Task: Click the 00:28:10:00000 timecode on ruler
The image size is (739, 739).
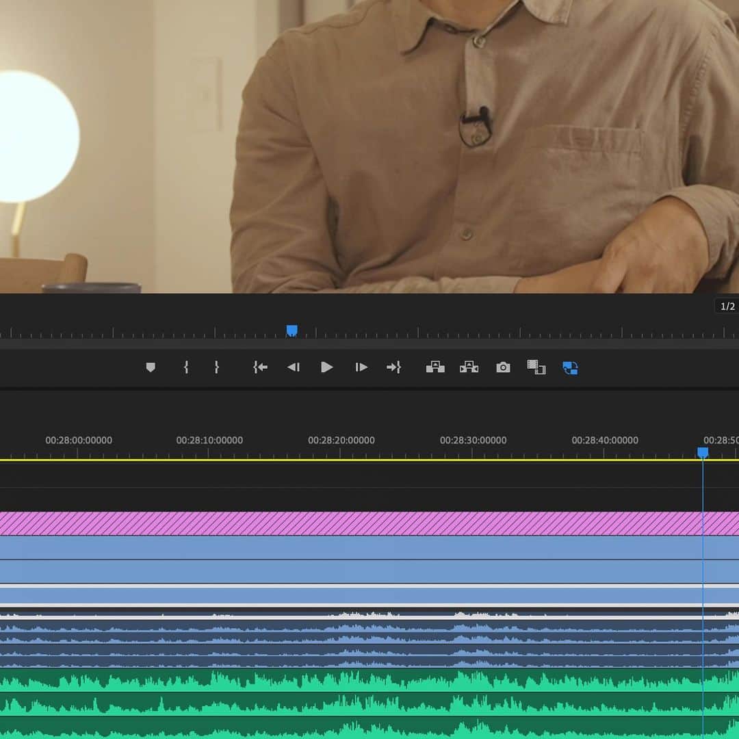Action: pos(210,440)
